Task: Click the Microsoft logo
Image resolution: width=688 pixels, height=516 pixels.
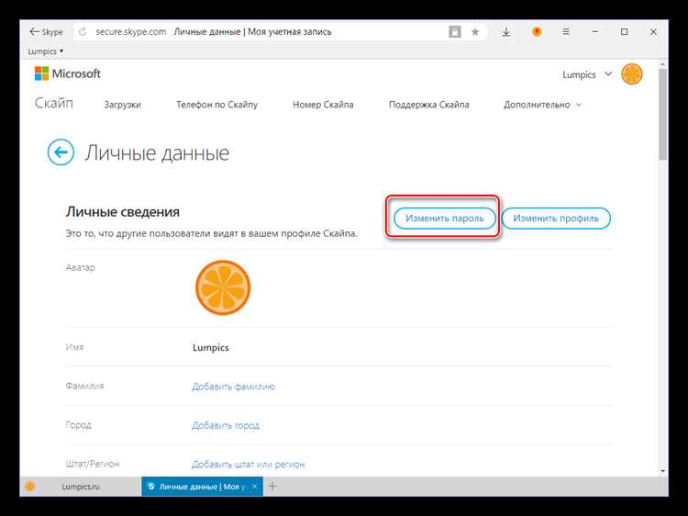Action: tap(68, 73)
